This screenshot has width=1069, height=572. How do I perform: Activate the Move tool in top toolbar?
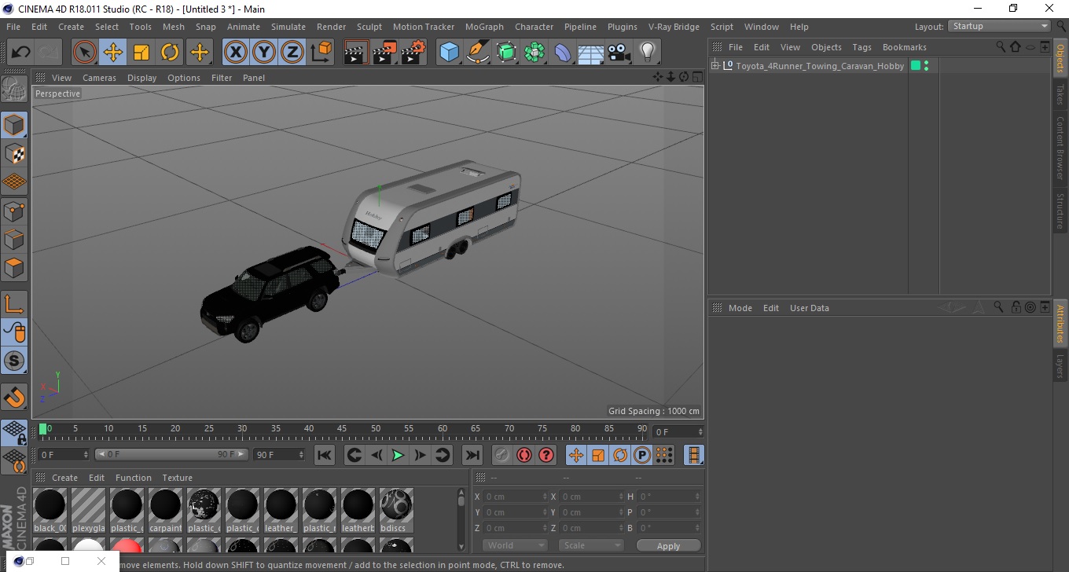pyautogui.click(x=113, y=53)
